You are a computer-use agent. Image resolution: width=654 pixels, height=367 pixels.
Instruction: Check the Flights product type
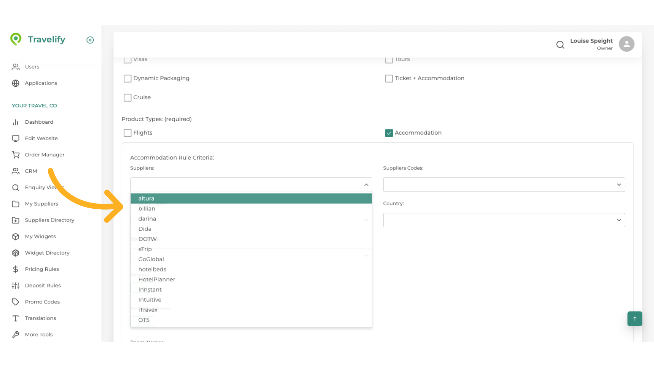pyautogui.click(x=128, y=133)
